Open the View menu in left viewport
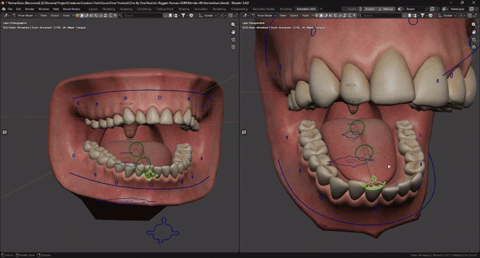This screenshot has height=258, width=480. [x=44, y=16]
